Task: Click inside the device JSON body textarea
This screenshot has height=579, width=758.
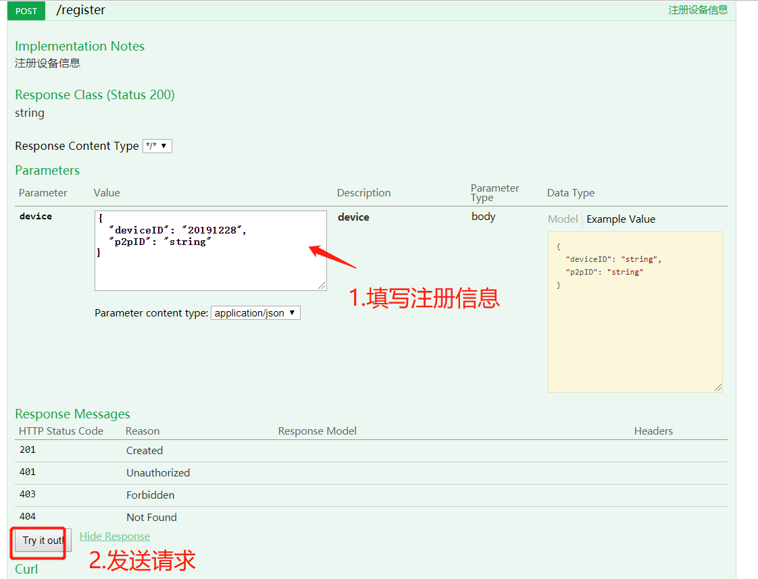Action: click(211, 250)
